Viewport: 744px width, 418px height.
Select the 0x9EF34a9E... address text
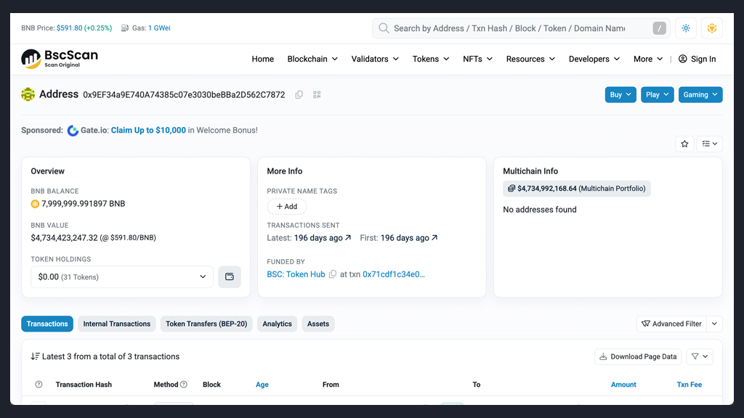[184, 95]
